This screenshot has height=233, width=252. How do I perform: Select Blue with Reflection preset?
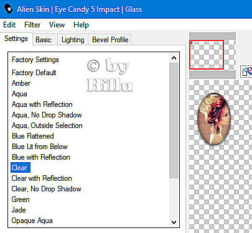(x=41, y=157)
